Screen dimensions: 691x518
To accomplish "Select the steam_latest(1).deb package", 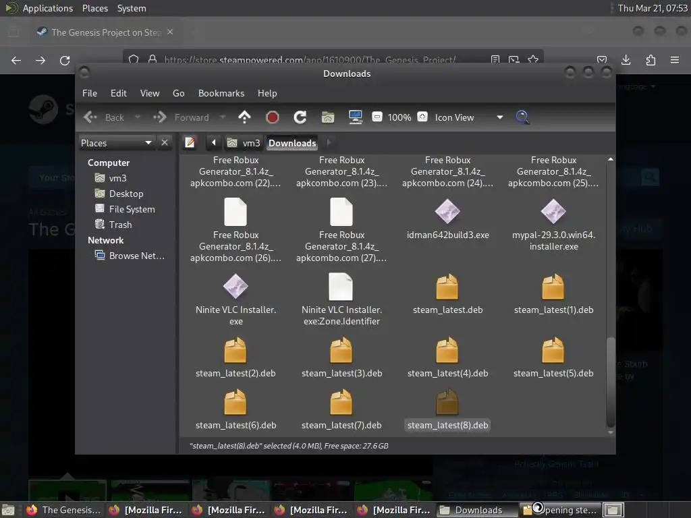I will 553,287.
